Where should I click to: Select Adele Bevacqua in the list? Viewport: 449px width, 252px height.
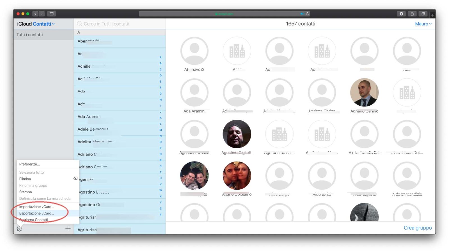pyautogui.click(x=120, y=129)
